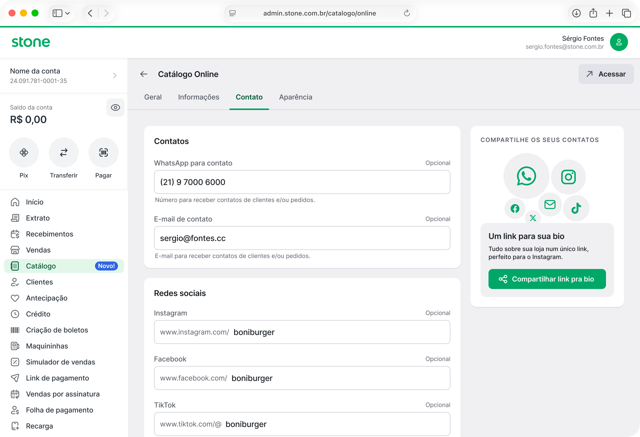This screenshot has width=640, height=437.
Task: Select the Contato tab
Action: pos(249,97)
